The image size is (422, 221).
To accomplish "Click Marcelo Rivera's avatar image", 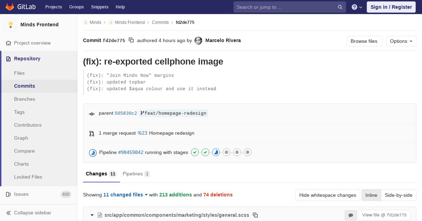I will tap(198, 41).
